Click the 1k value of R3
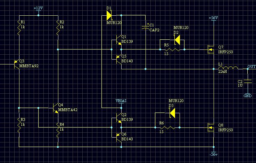The image size is (256, 163). coord(23,125)
